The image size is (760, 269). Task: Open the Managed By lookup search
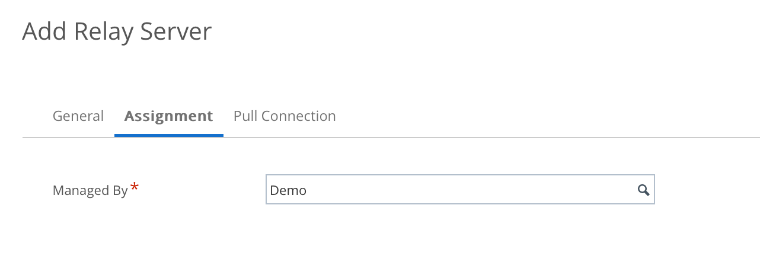[643, 190]
